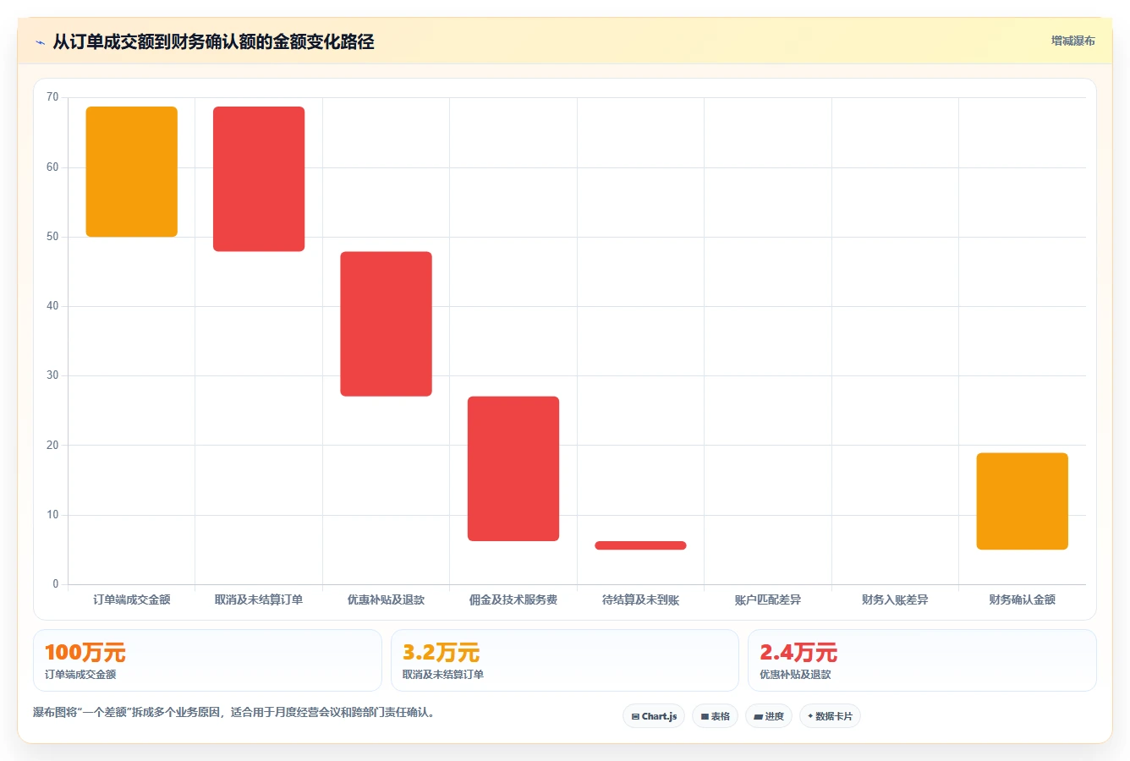Click the 数据卡片 tag chip
Viewport: 1130px width, 761px height.
click(830, 716)
